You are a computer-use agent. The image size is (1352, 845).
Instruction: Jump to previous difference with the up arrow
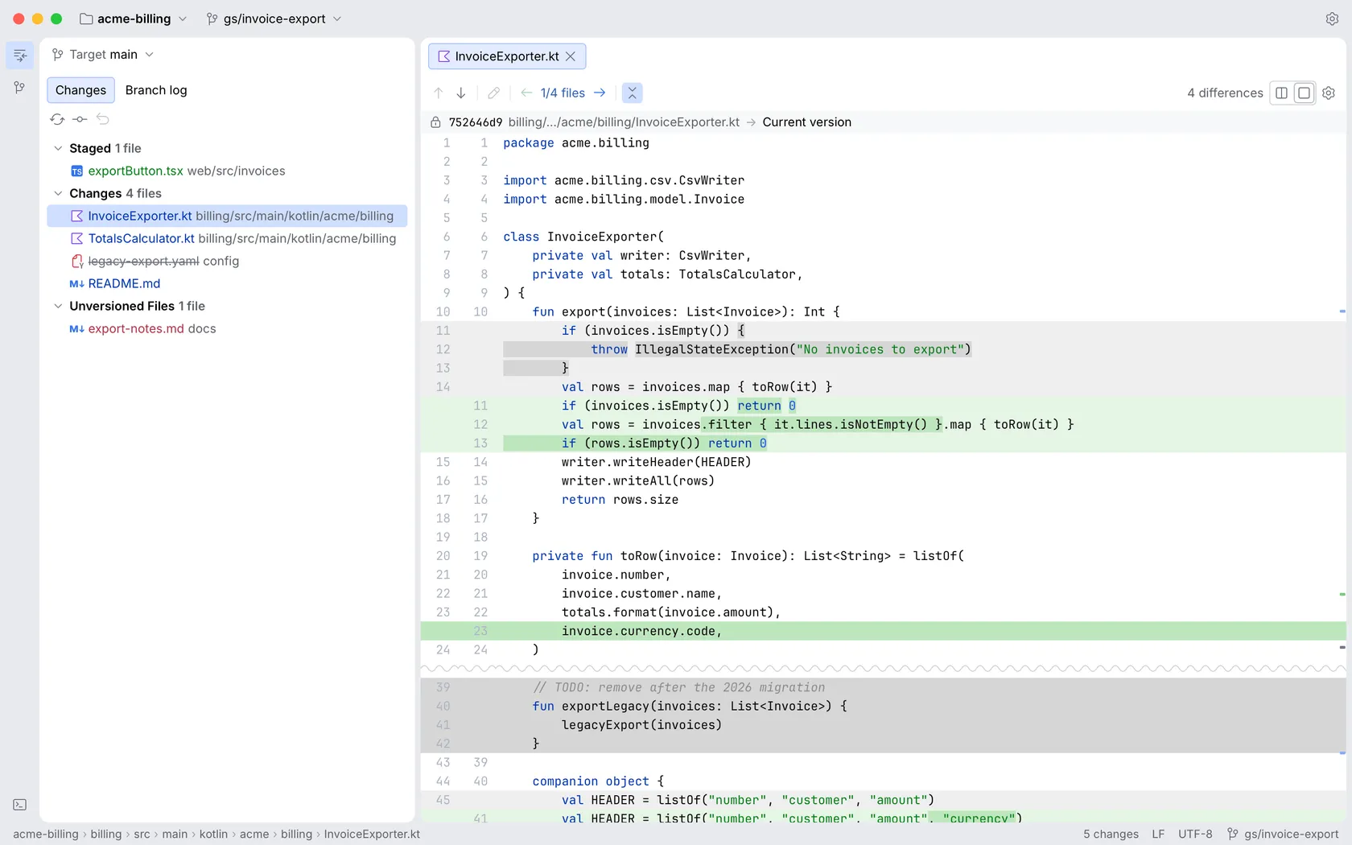point(439,93)
